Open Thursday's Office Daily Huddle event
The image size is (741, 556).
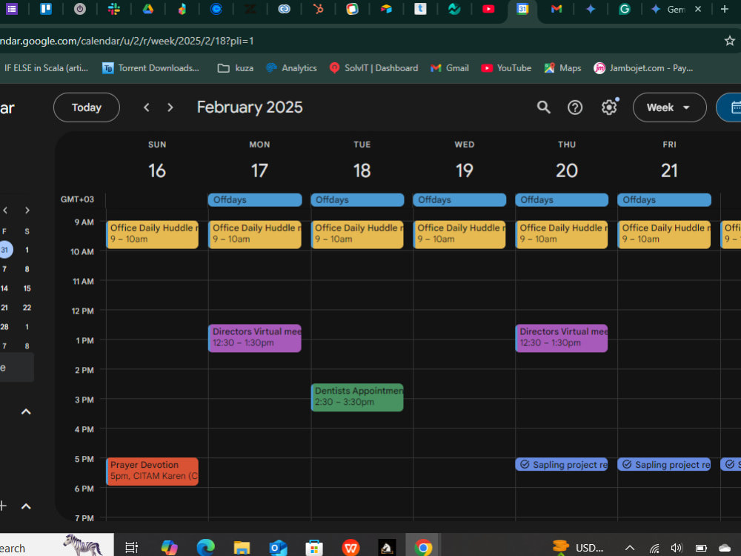(562, 234)
